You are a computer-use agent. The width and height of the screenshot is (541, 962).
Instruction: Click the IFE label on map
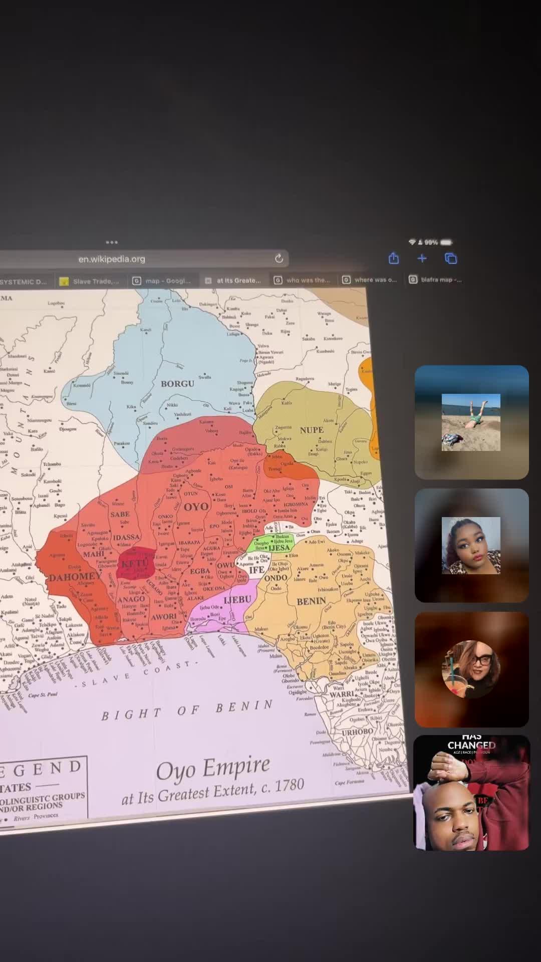tap(256, 570)
